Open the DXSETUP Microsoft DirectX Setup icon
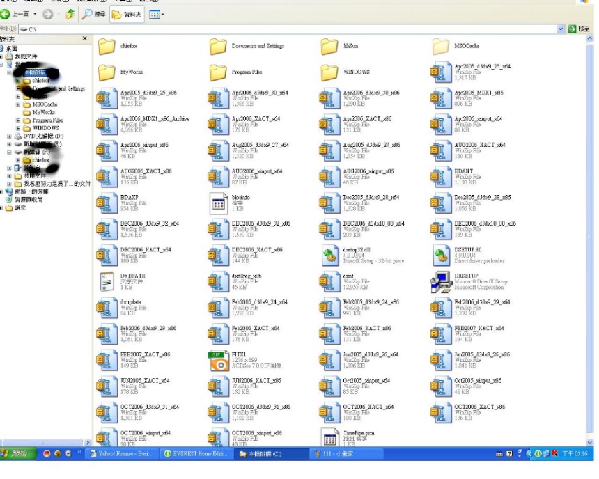 pyautogui.click(x=441, y=282)
